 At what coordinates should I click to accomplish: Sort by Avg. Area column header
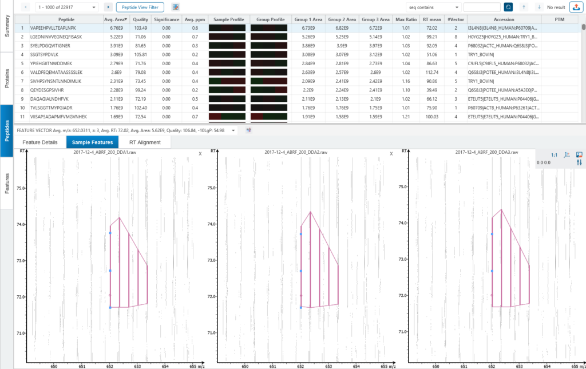(116, 19)
